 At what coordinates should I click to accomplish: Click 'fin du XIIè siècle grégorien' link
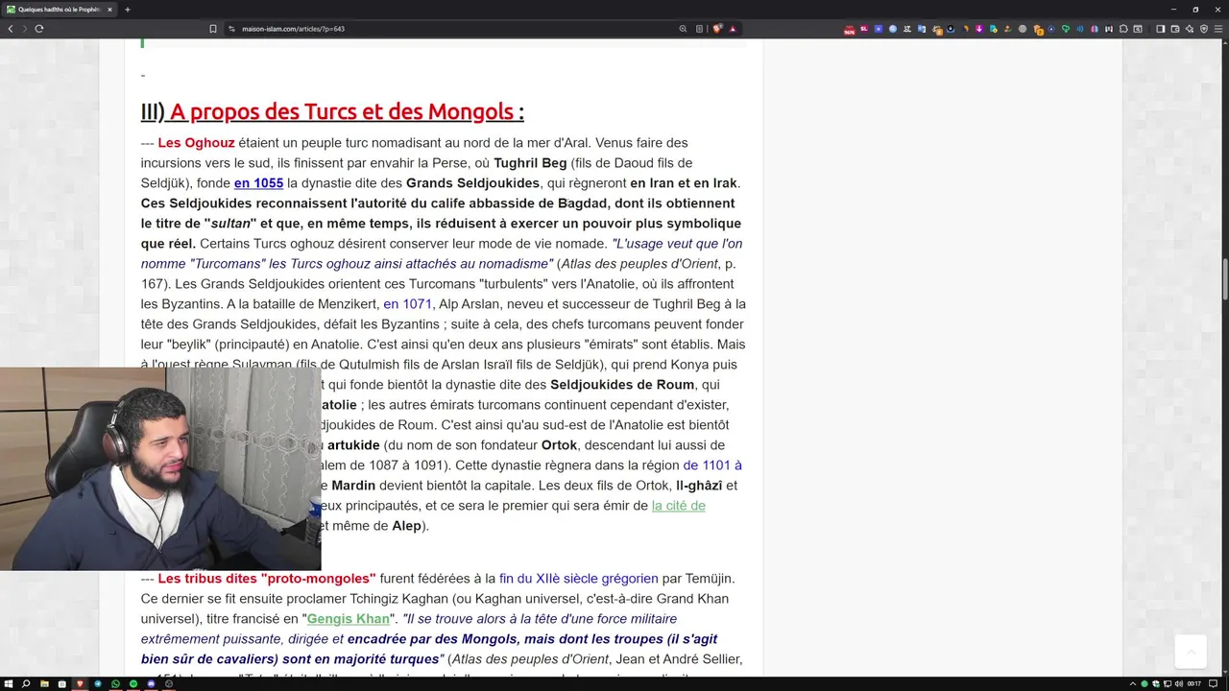[x=579, y=579]
